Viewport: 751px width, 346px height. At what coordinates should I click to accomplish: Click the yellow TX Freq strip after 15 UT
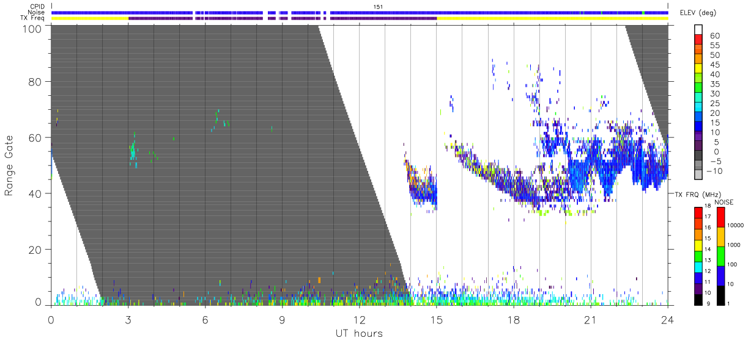[552, 18]
